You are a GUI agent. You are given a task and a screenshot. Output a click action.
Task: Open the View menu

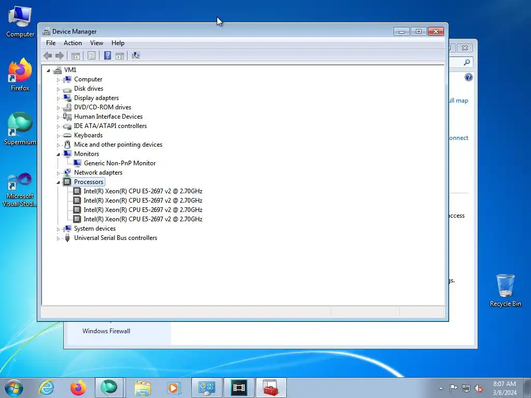tap(96, 43)
